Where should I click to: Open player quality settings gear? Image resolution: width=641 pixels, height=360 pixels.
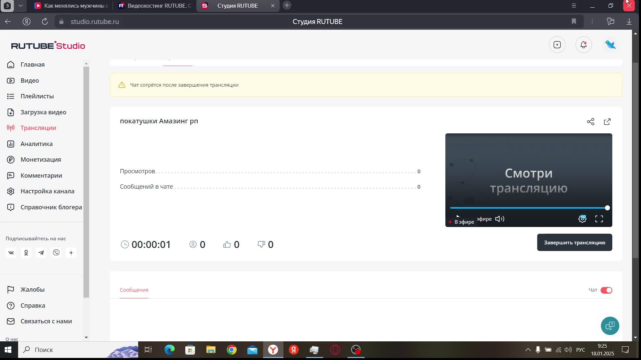point(582,219)
